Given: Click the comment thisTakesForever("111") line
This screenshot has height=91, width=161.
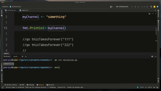Looking at the screenshot, I should click(x=48, y=39).
